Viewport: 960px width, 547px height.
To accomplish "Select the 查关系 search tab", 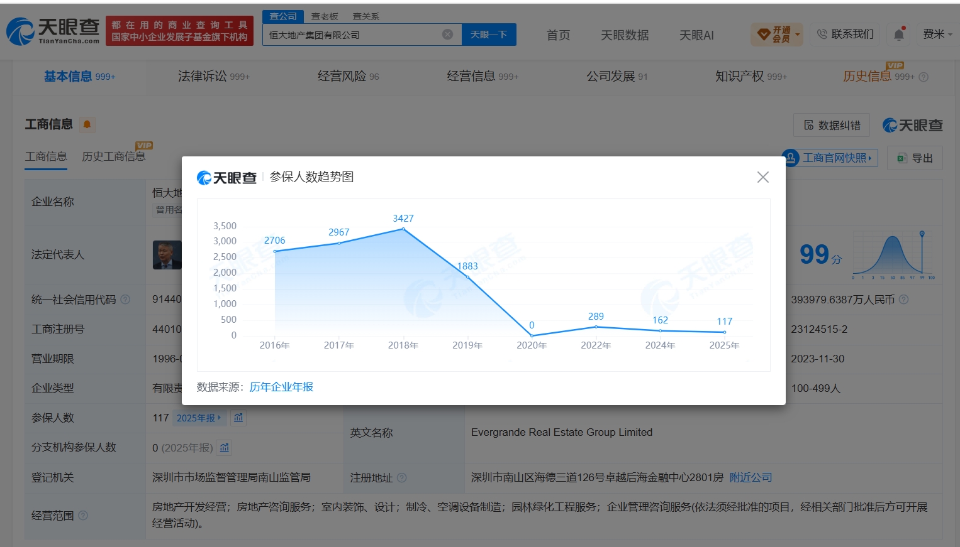I will pos(366,16).
